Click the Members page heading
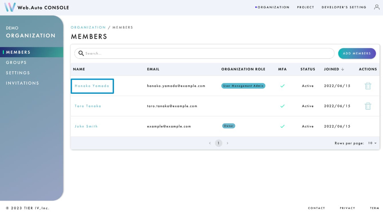This screenshot has width=383, height=214. (89, 37)
